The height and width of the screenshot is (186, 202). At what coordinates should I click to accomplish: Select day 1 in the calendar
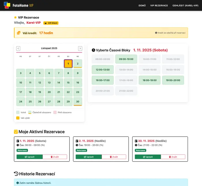click(x=68, y=64)
